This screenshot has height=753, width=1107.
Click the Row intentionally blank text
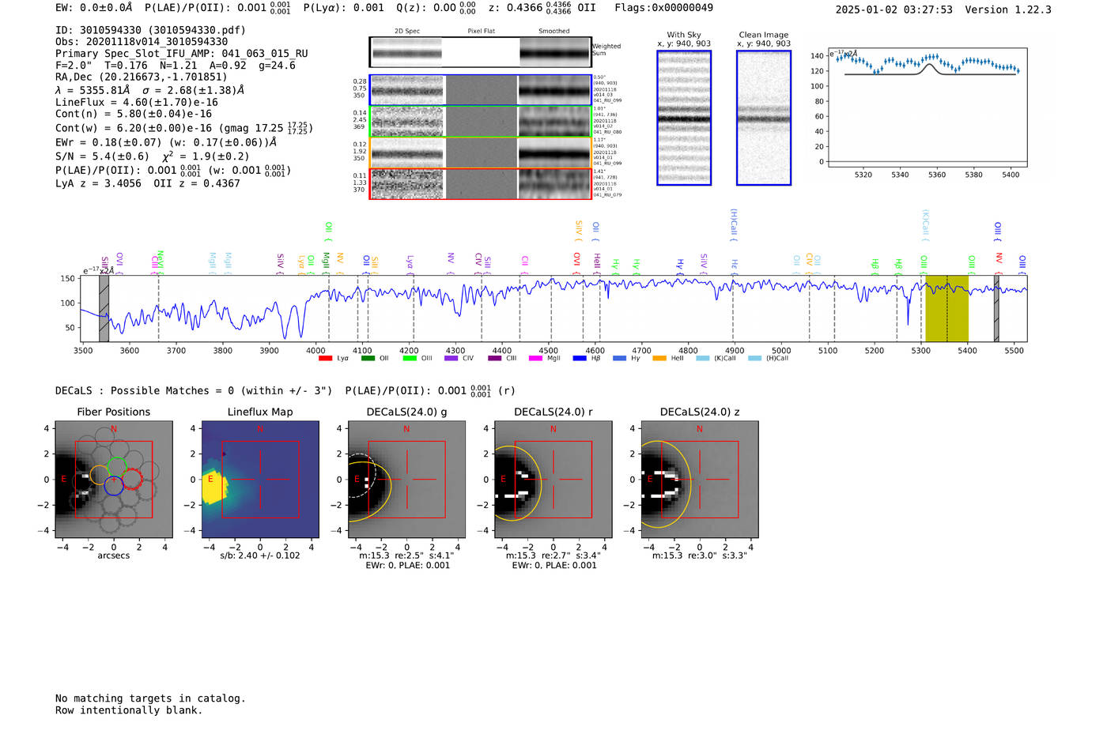coord(129,710)
